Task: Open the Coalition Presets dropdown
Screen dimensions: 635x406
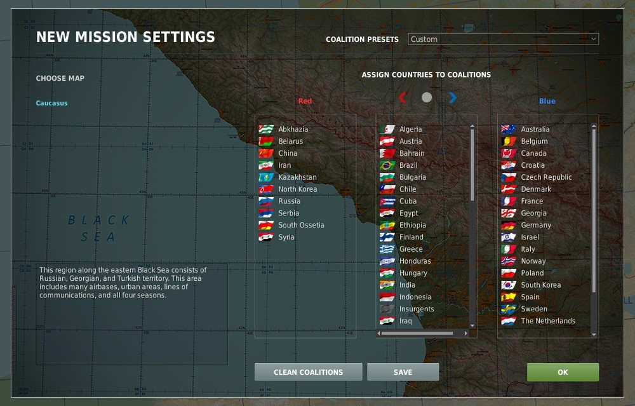Action: coord(504,39)
